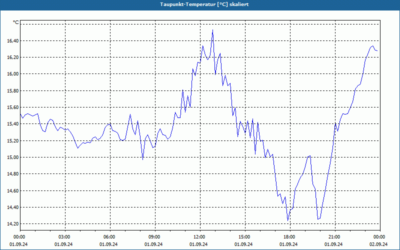400x250 pixels.
Task: Click the 21:00 time axis label
Action: tap(334, 236)
